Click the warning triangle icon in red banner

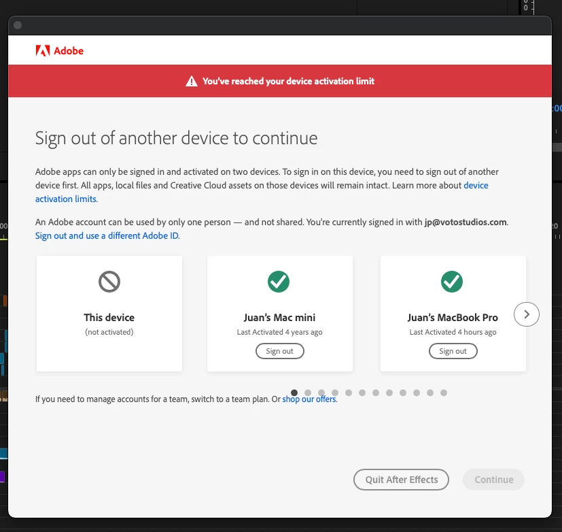coord(192,81)
